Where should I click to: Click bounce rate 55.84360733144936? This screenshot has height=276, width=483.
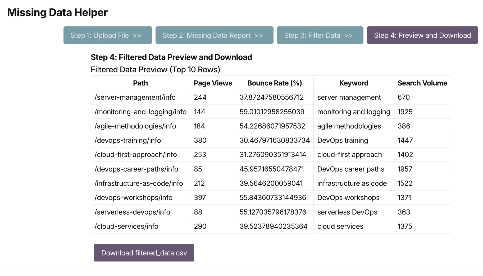[x=275, y=198]
